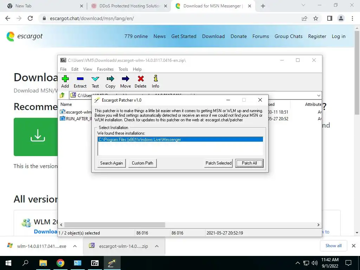This screenshot has height=270, width=360.
Task: Go up one folder level in 7-Zip
Action: (62, 95)
